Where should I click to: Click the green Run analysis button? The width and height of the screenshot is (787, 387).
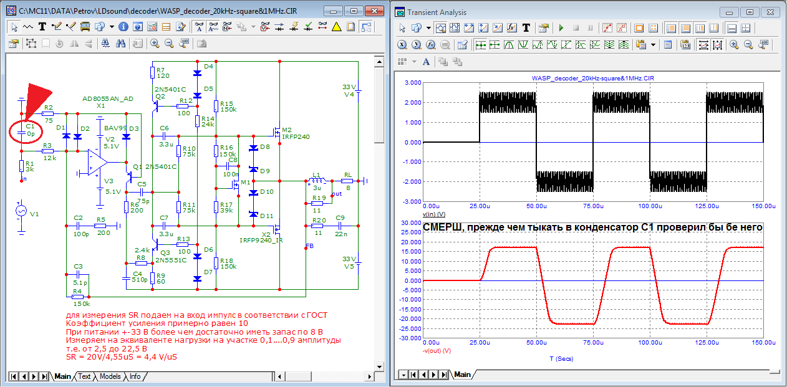pos(561,28)
